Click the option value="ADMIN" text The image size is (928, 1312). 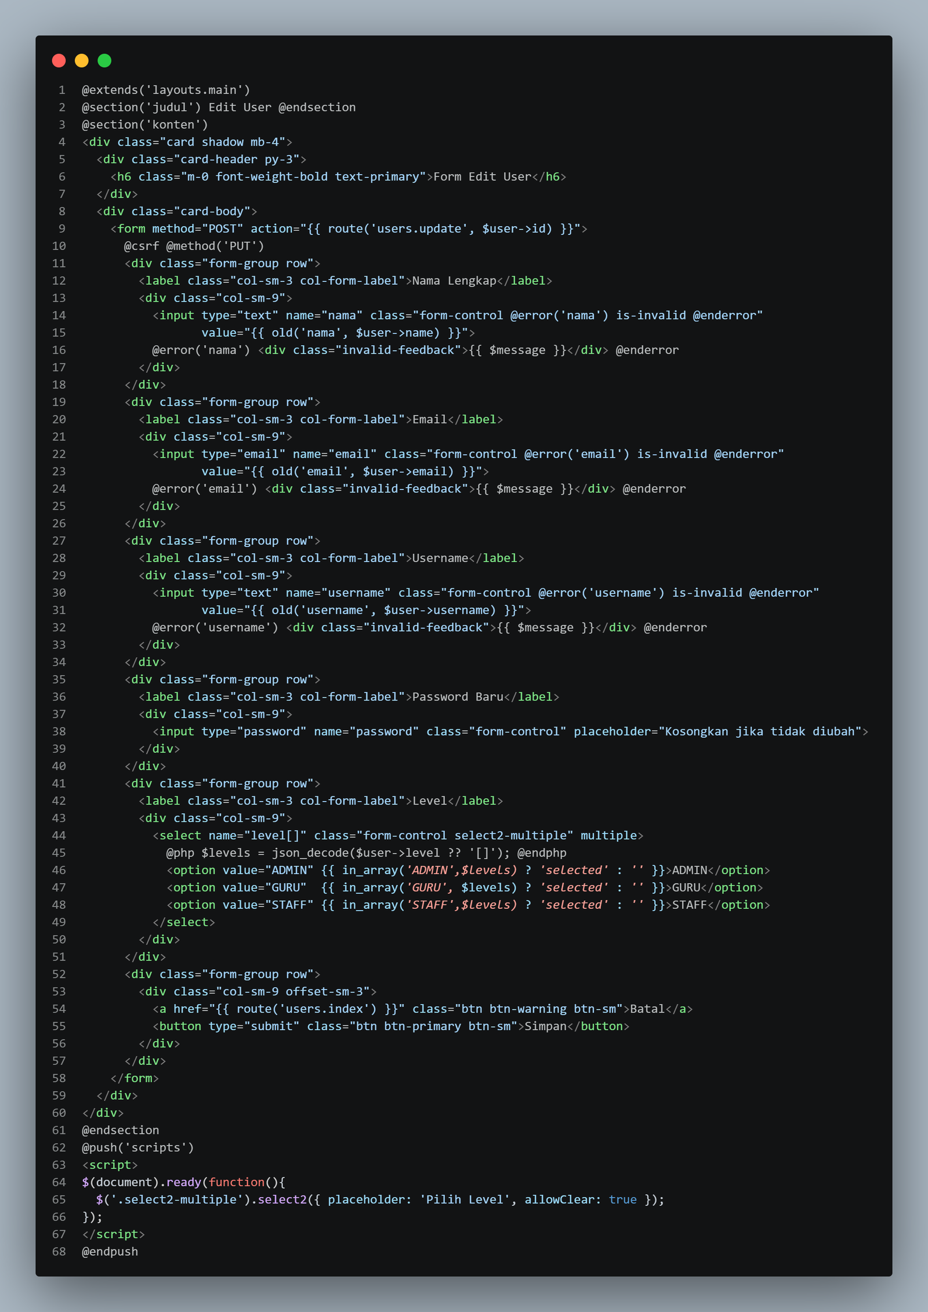pyautogui.click(x=268, y=870)
